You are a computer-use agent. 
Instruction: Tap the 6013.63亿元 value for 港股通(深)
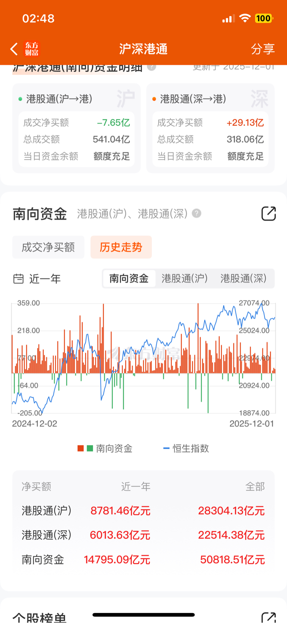120,535
